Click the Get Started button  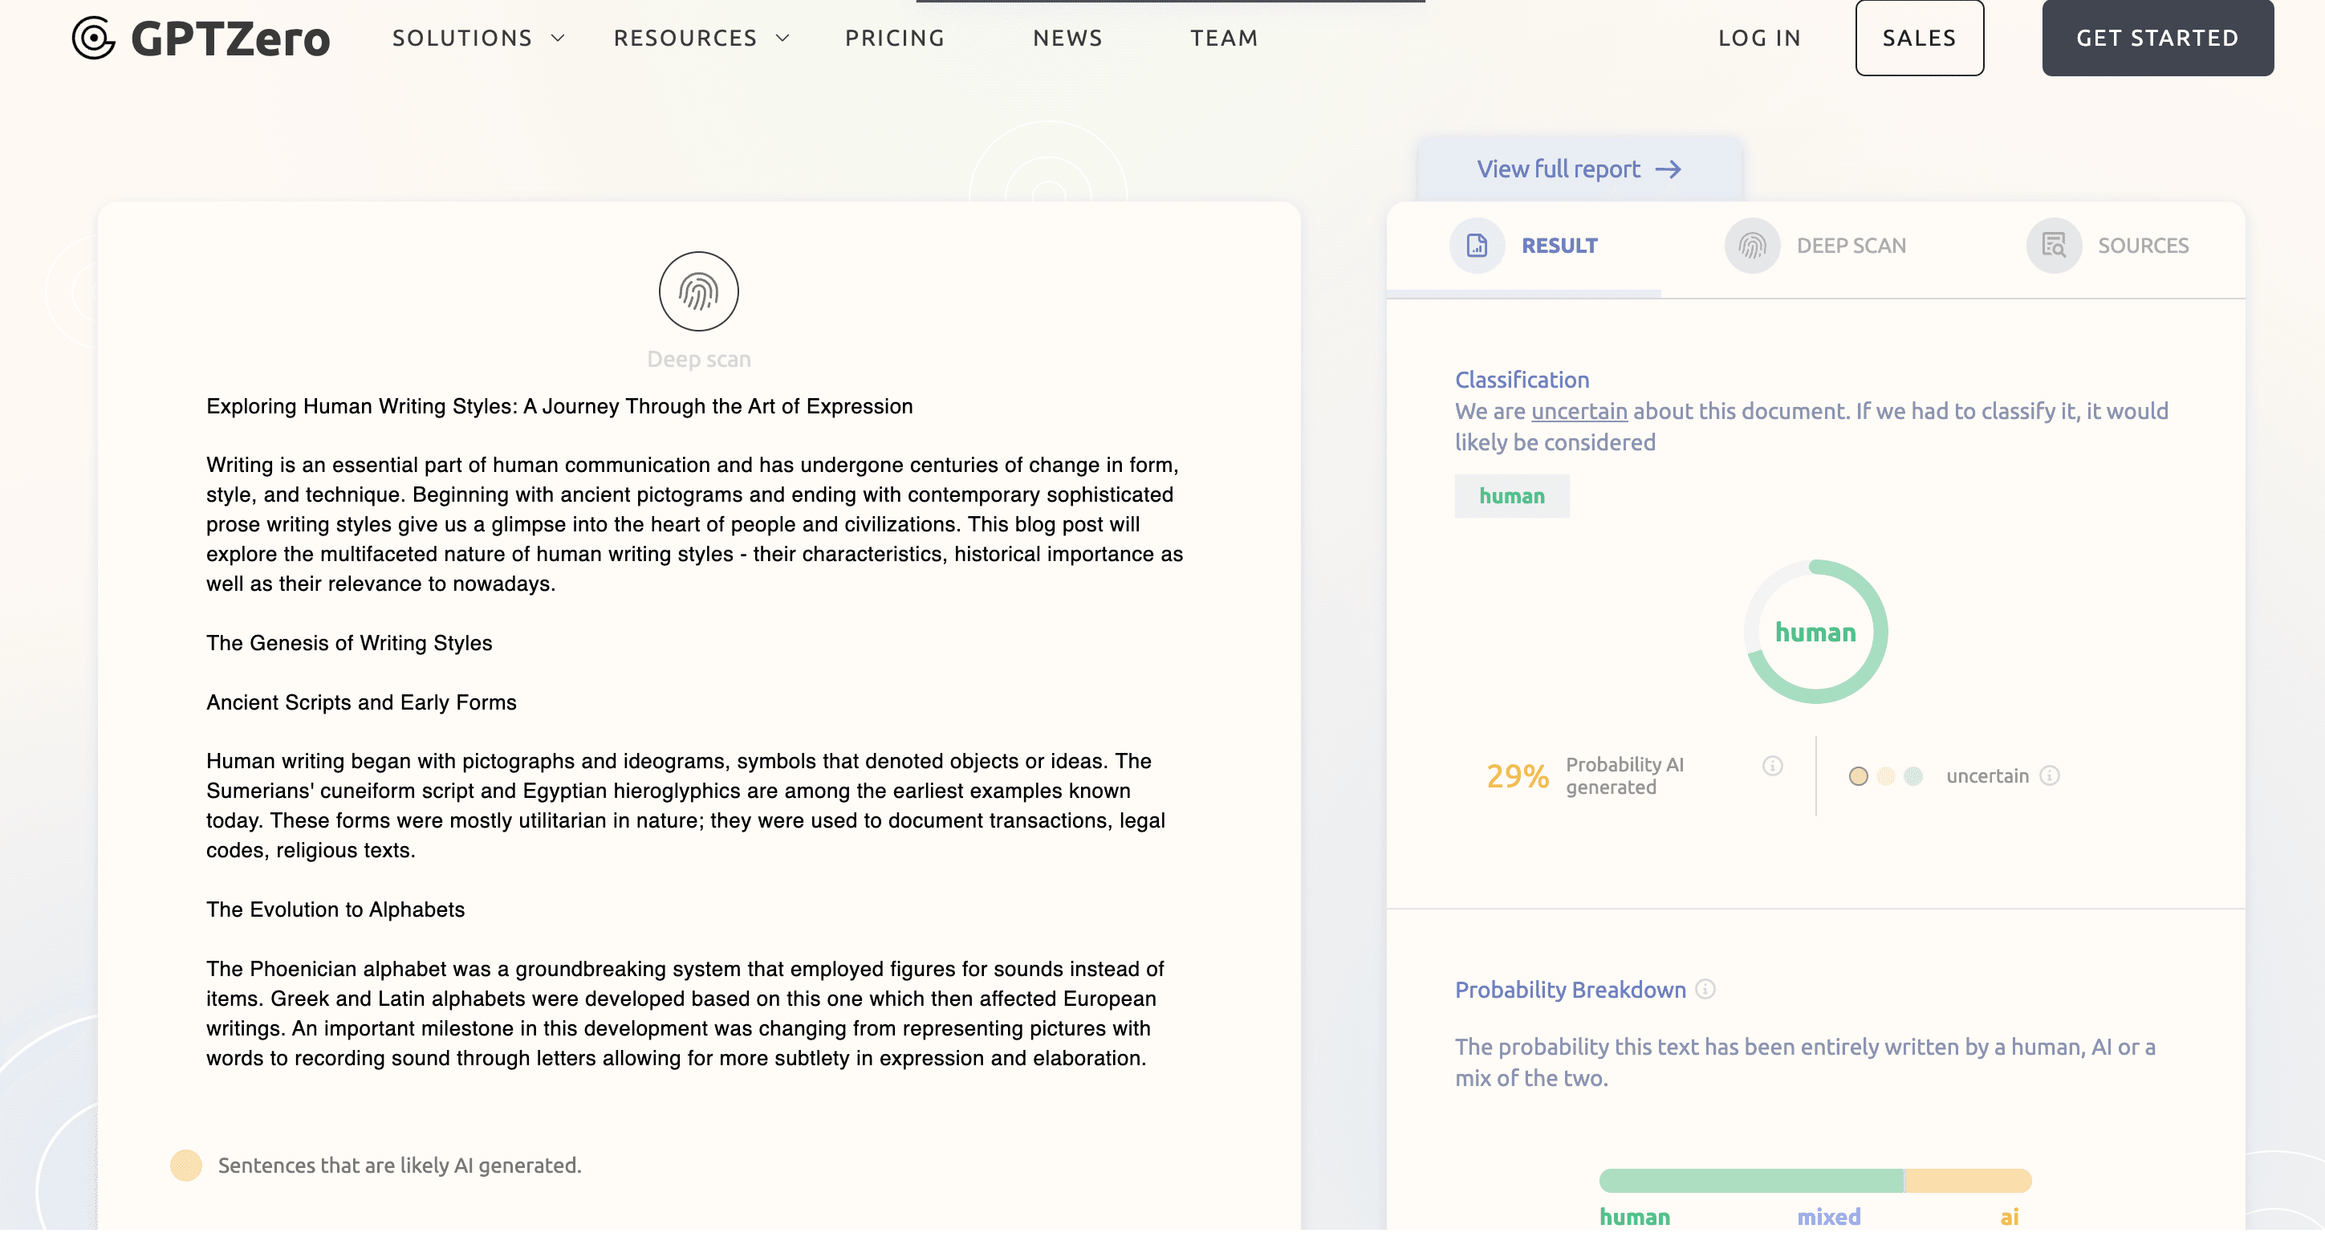[2156, 38]
